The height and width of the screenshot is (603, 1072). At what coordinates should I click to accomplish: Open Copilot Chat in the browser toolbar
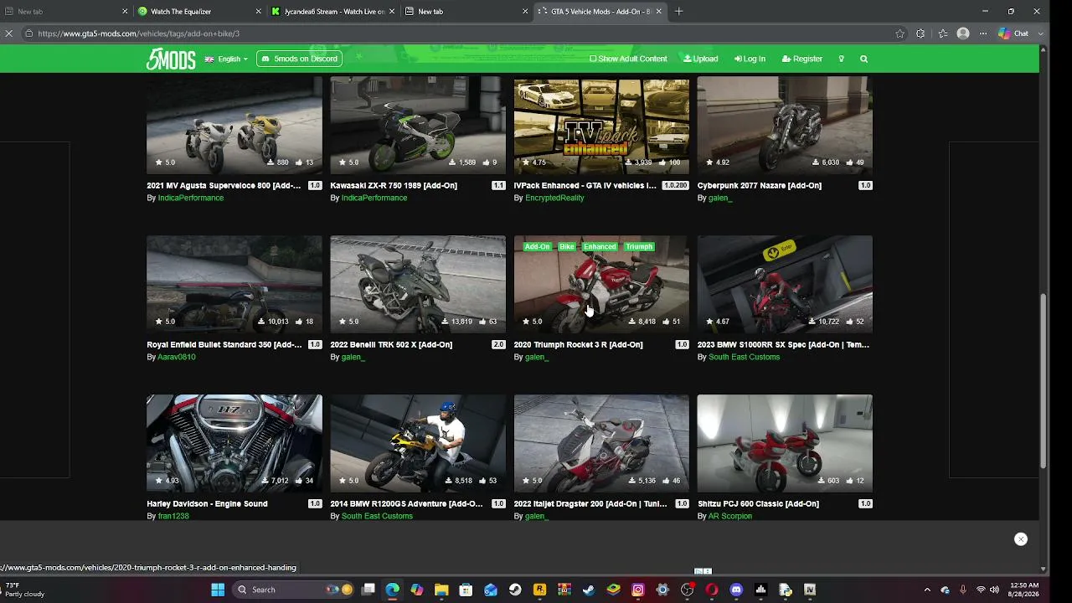point(1013,33)
